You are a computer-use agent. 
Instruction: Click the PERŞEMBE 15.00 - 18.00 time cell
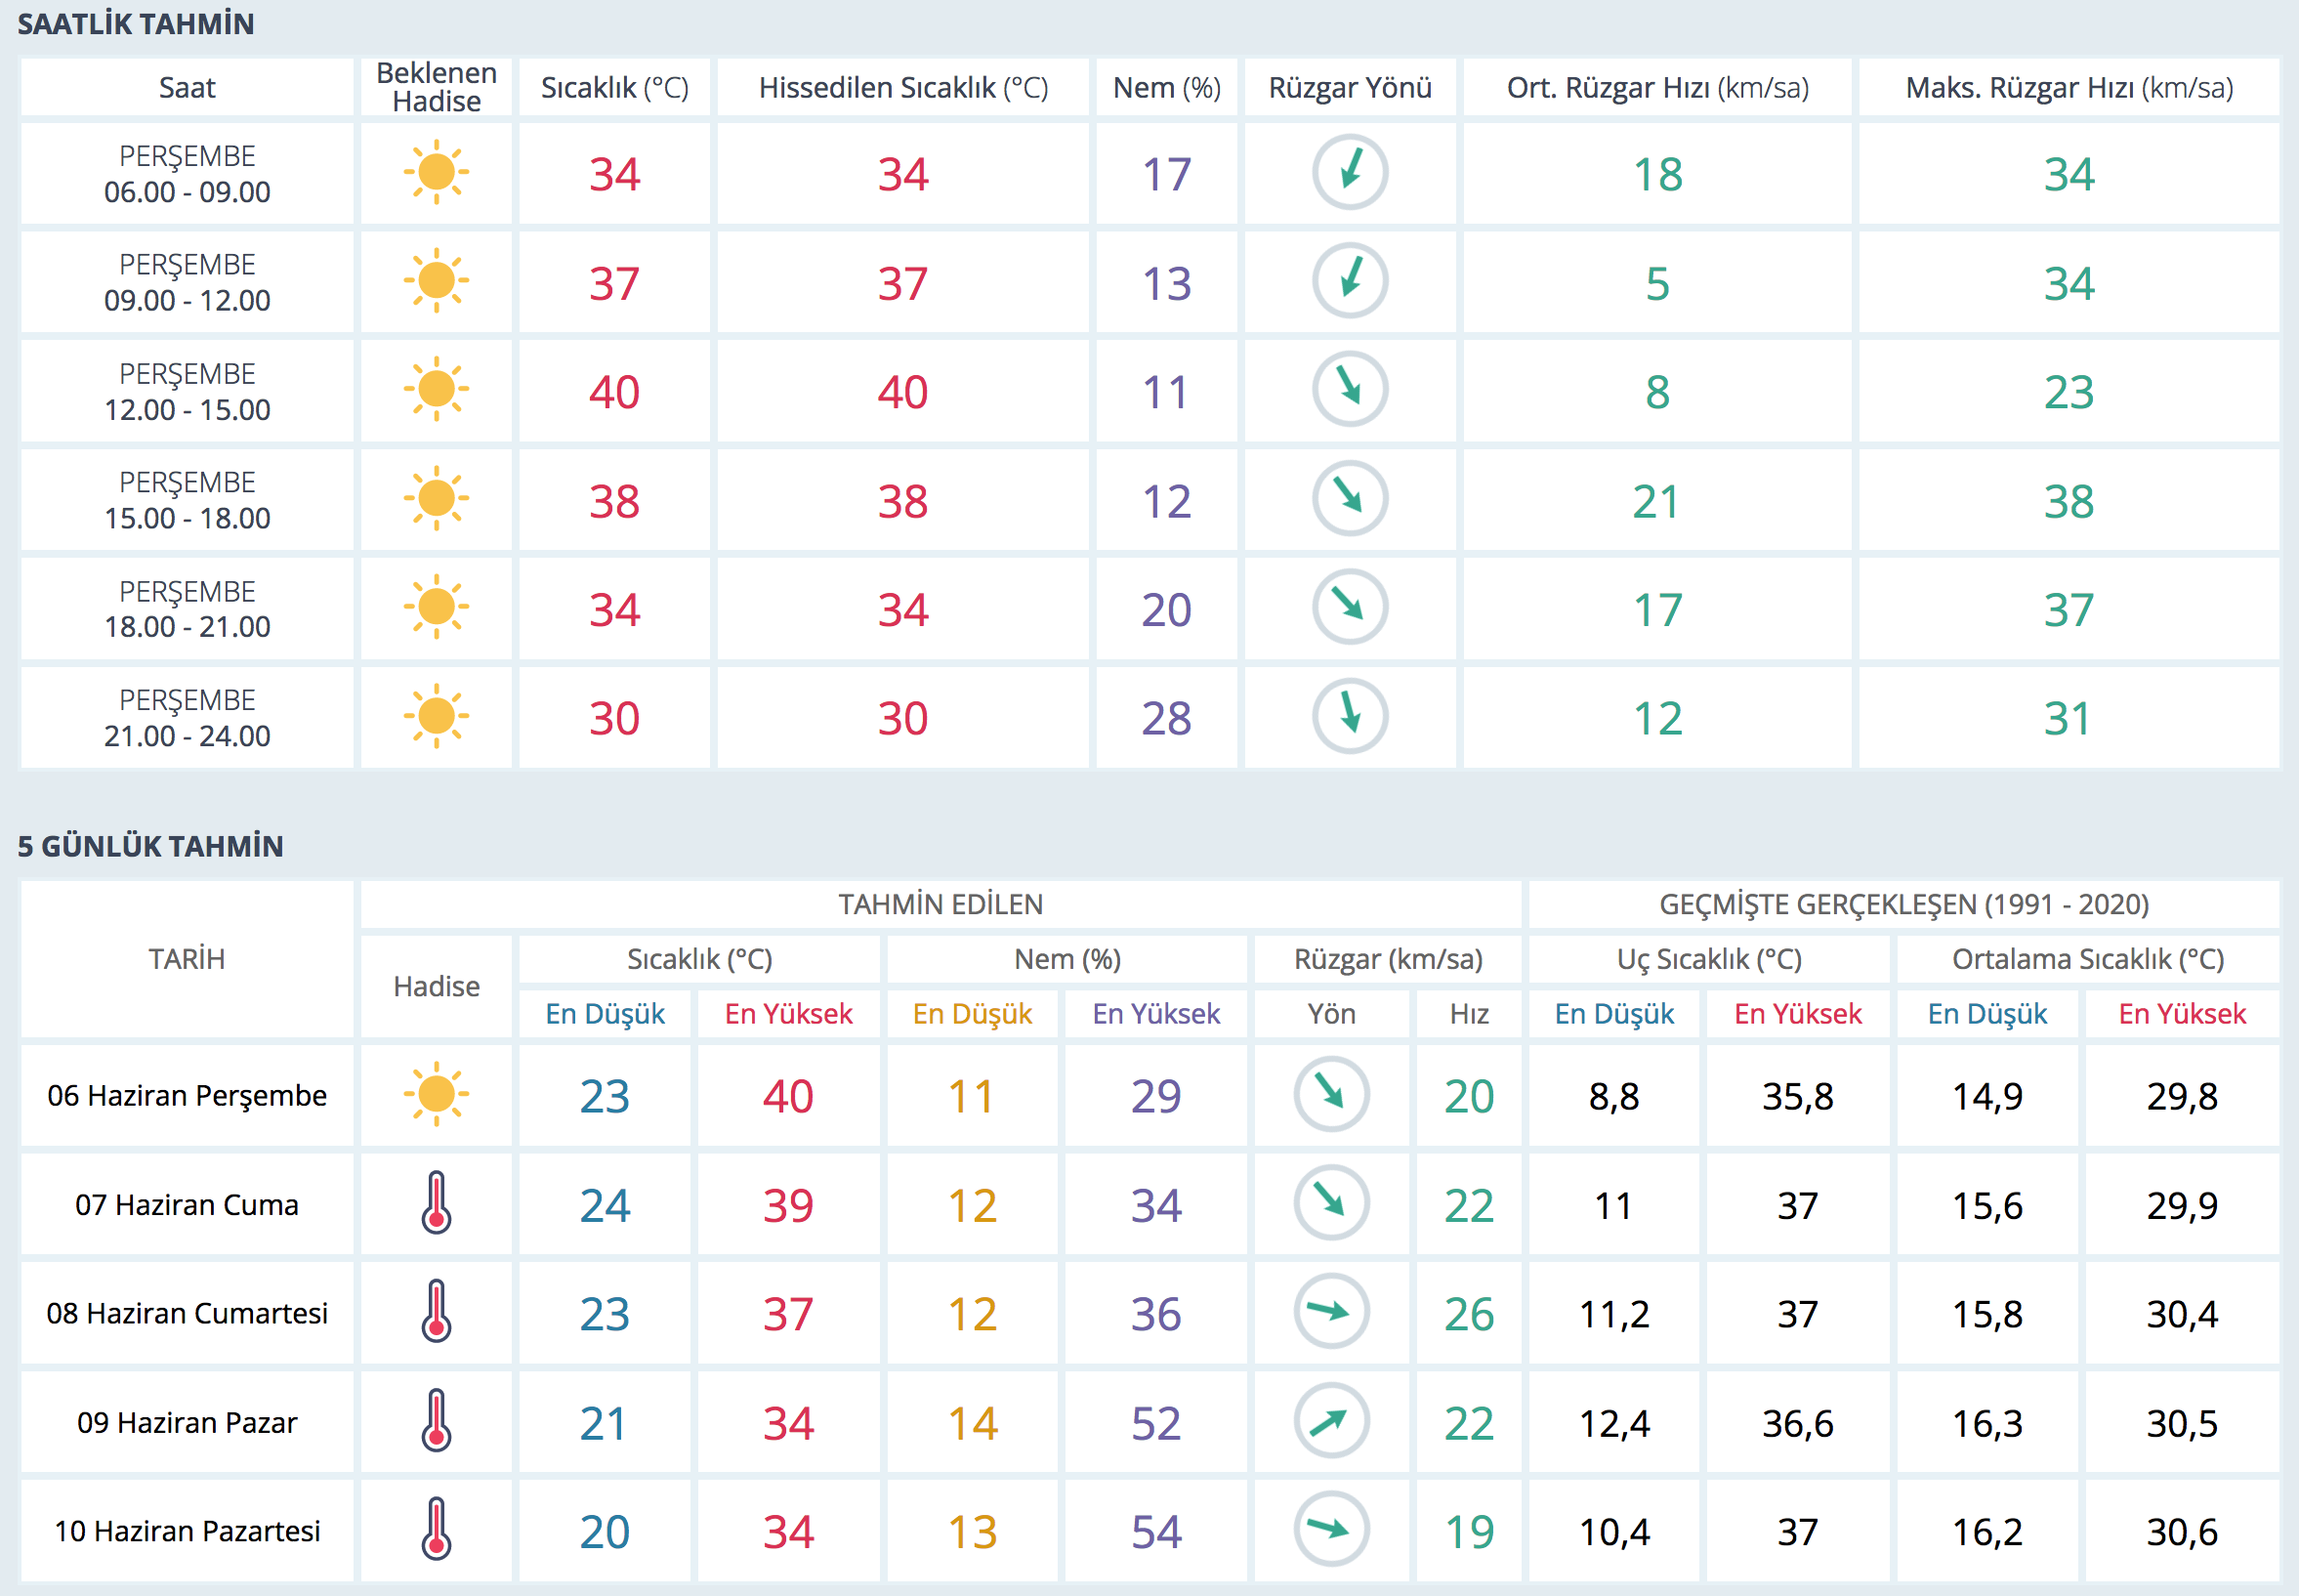click(x=187, y=500)
